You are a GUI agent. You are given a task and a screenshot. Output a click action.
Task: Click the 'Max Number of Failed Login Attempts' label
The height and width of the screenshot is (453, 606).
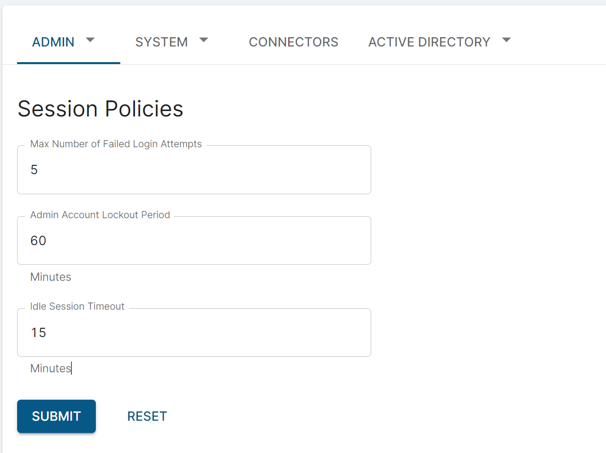click(x=116, y=144)
